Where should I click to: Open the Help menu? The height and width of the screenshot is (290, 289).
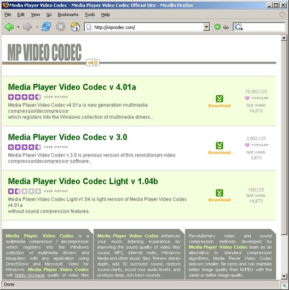[x=105, y=15]
